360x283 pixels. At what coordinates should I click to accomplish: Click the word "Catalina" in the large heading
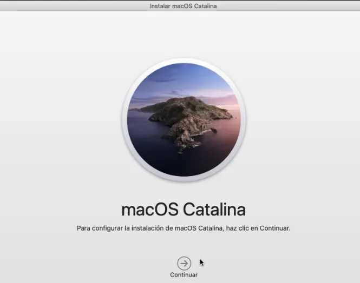[214, 209]
